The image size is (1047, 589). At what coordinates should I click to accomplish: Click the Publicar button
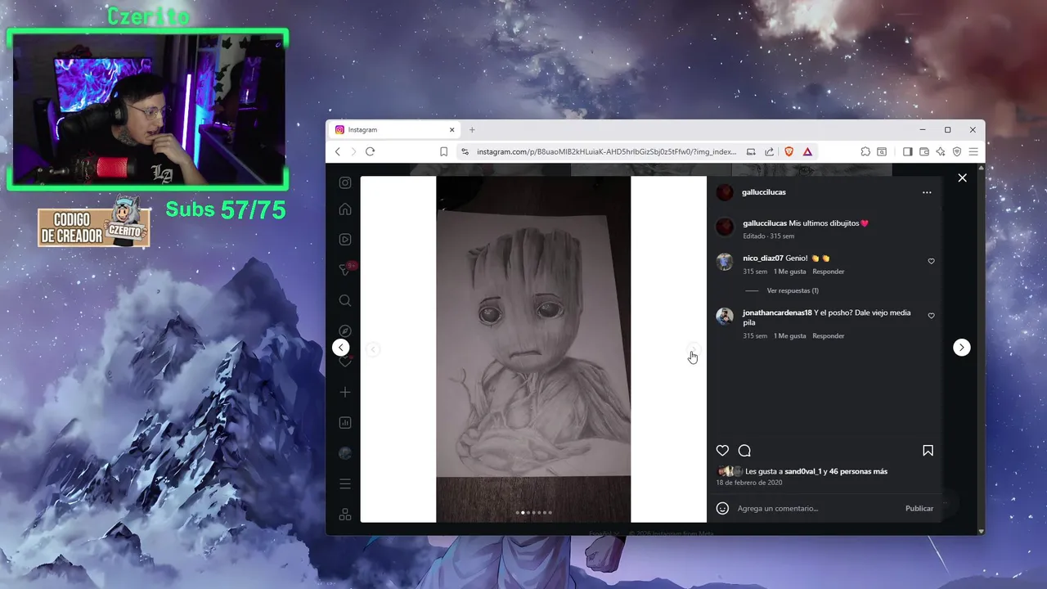919,509
